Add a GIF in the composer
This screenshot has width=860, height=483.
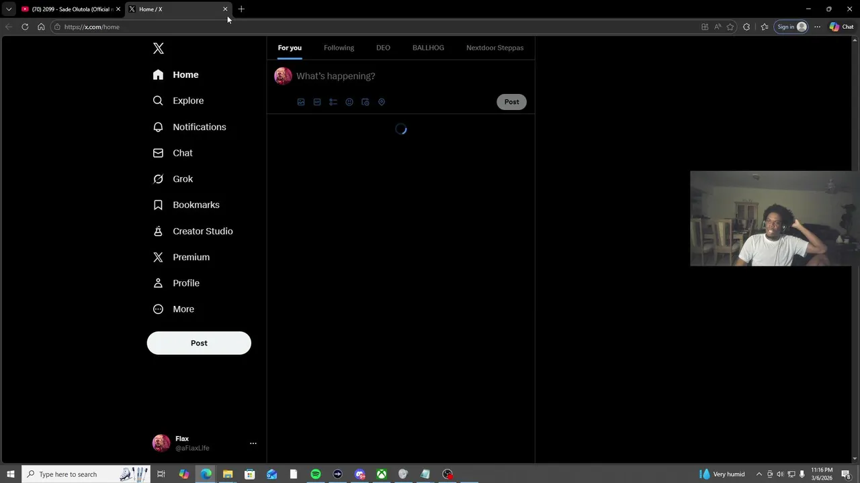pyautogui.click(x=317, y=102)
